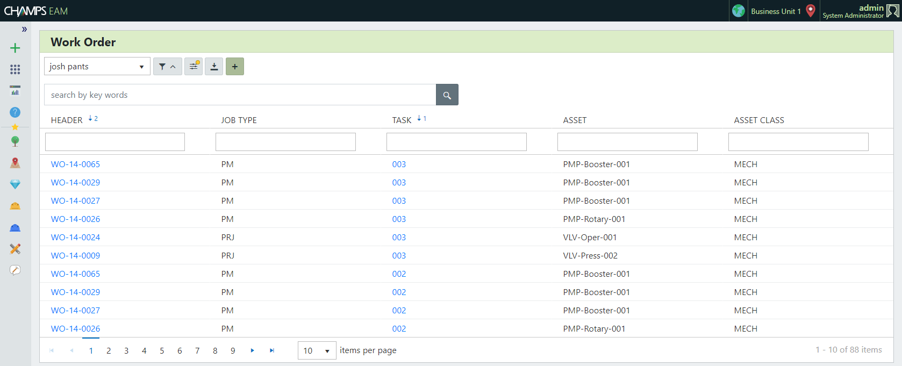Open the 'josh pants' view dropdown
The height and width of the screenshot is (366, 902).
[x=97, y=67]
